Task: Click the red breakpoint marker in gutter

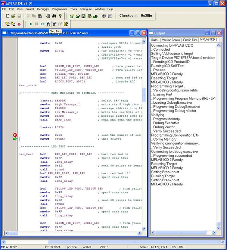Action: 15,135
